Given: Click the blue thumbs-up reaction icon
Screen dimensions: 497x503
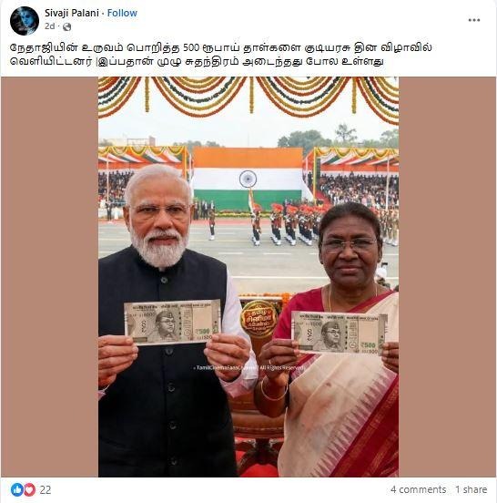Looking at the screenshot, I should [x=17, y=489].
